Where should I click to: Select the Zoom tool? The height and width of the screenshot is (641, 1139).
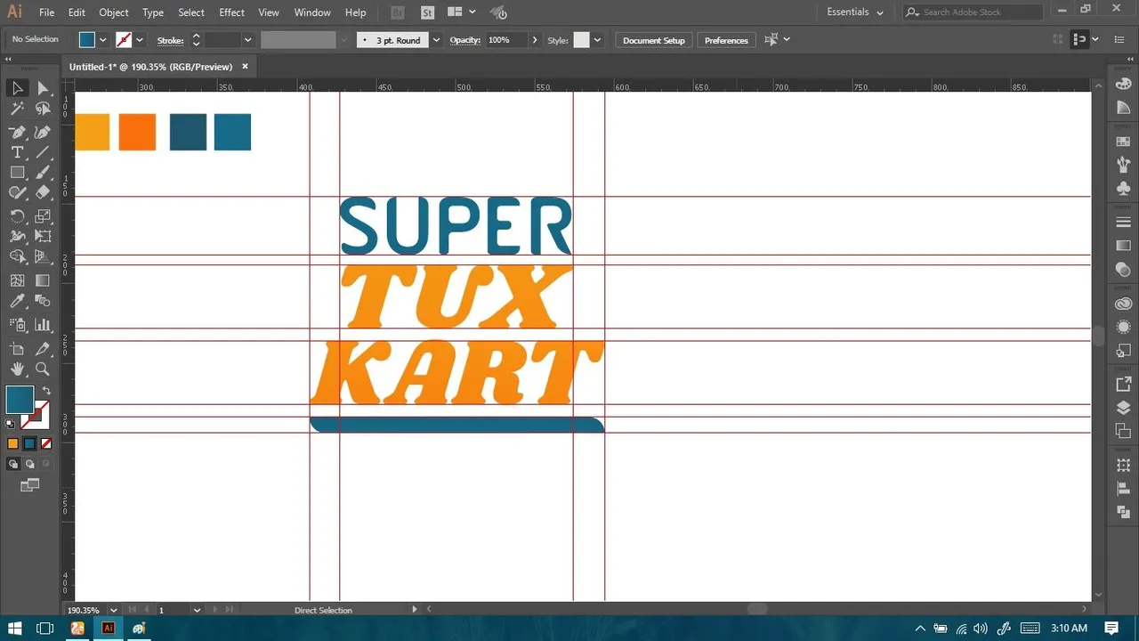pos(42,369)
